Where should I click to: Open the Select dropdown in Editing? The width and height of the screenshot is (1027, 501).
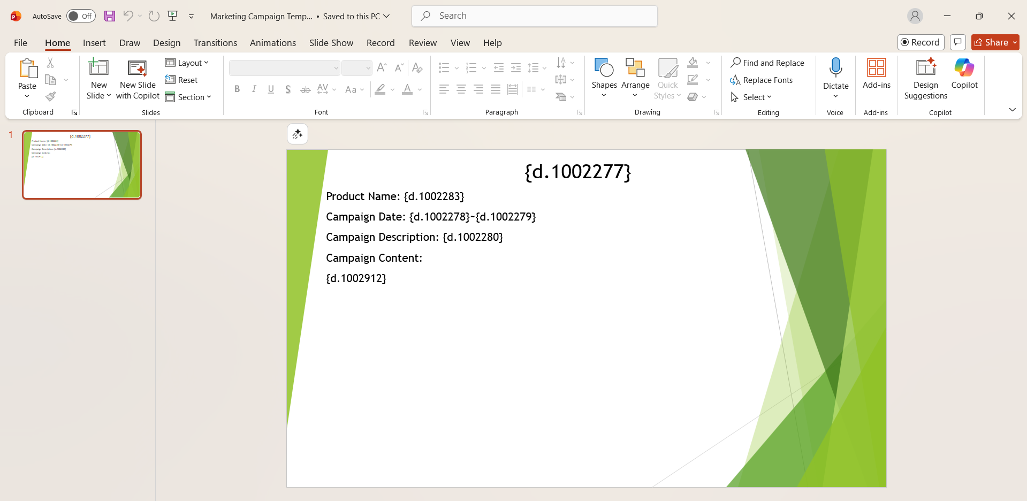[x=751, y=97]
